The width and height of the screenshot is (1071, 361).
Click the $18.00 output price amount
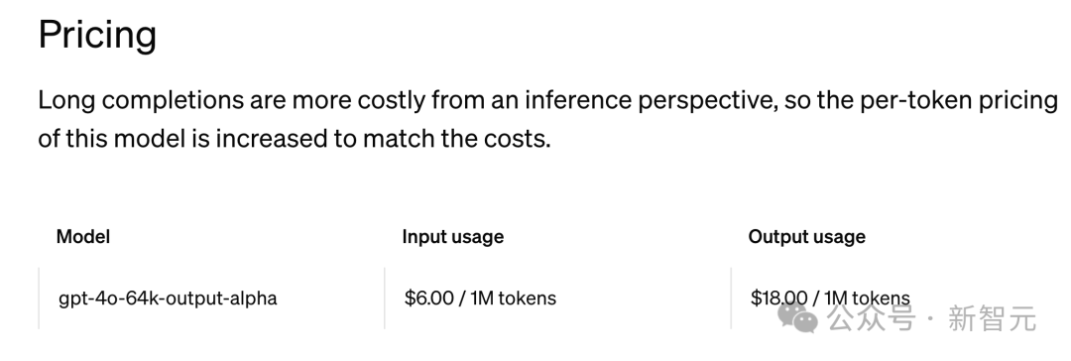coord(778,299)
